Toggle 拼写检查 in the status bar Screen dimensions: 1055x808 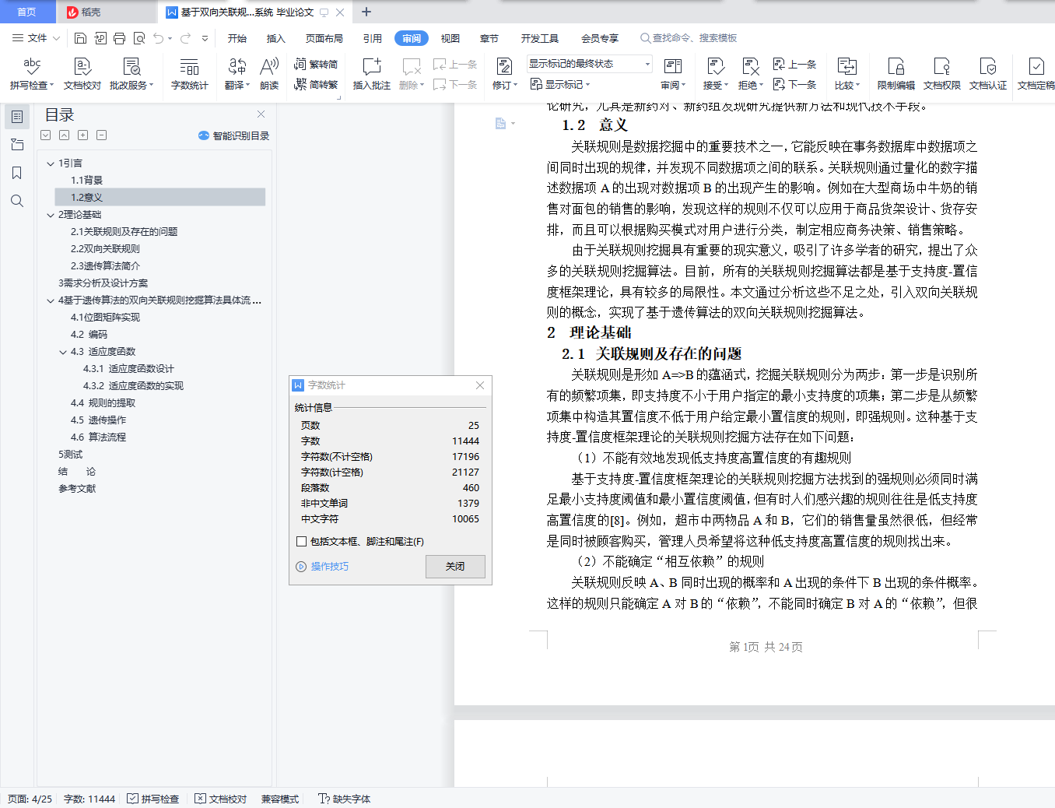coord(153,799)
